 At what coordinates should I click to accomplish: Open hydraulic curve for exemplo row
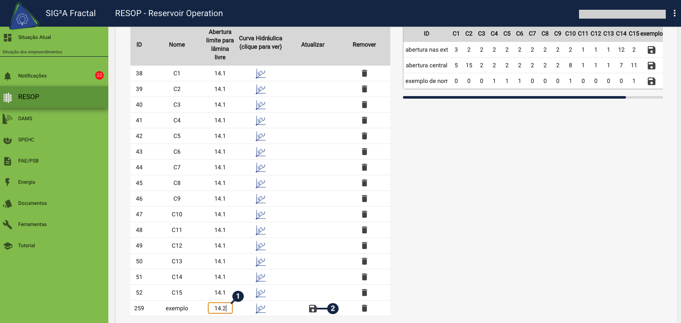pyautogui.click(x=261, y=309)
